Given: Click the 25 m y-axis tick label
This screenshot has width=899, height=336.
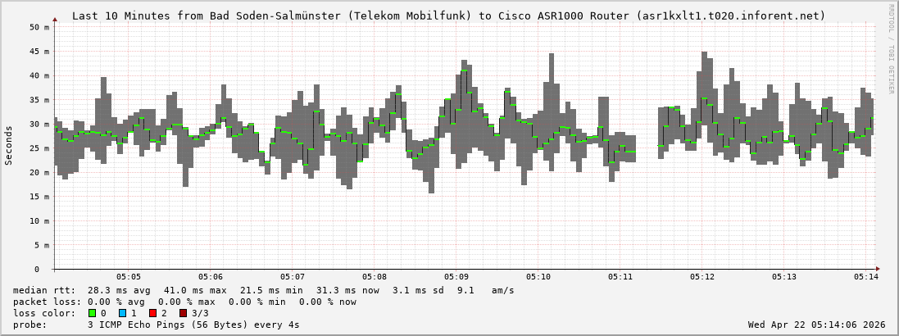Looking at the screenshot, I should pos(39,148).
